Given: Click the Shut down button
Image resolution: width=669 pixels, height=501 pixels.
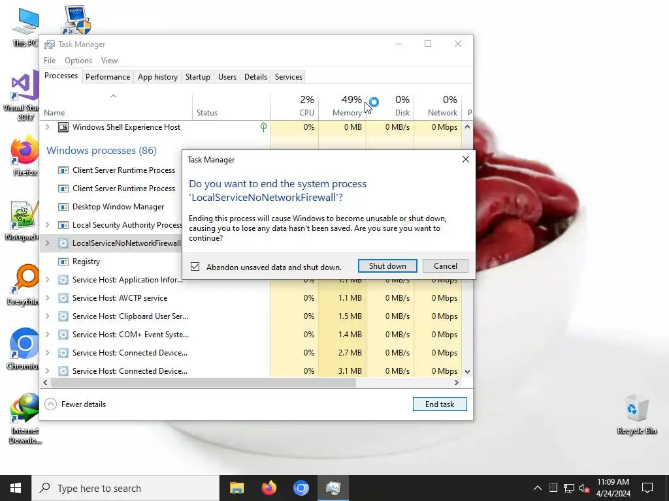Looking at the screenshot, I should tap(387, 266).
